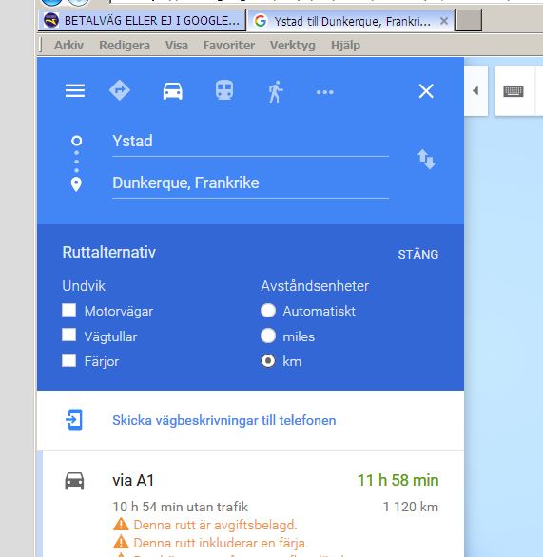Click the warning icon for avgiftsbelagd route
Screen dimensions: 543x557
coord(121,525)
